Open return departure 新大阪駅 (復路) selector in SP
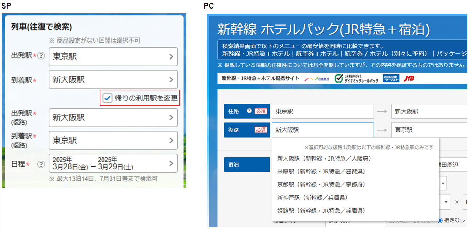Viewport: 472px width, 233px height. (113, 118)
